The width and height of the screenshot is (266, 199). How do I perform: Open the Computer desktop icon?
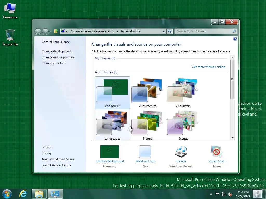point(10,11)
